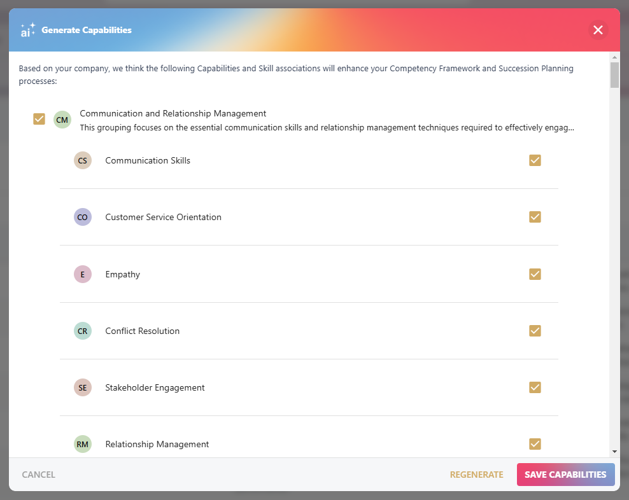Click the CO avatar for Customer Service Orientation

point(83,217)
